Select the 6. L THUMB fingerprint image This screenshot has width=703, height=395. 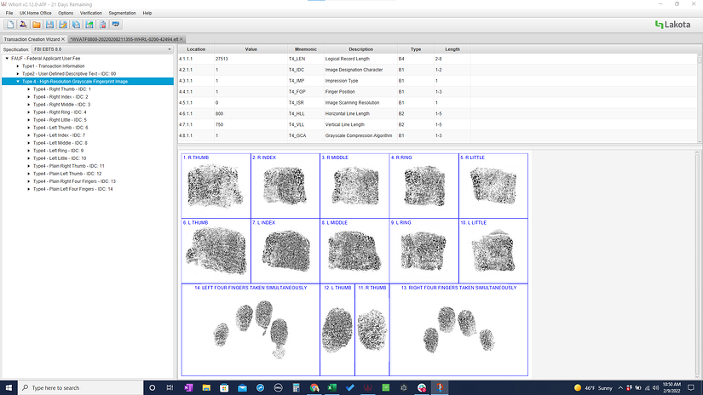[216, 251]
